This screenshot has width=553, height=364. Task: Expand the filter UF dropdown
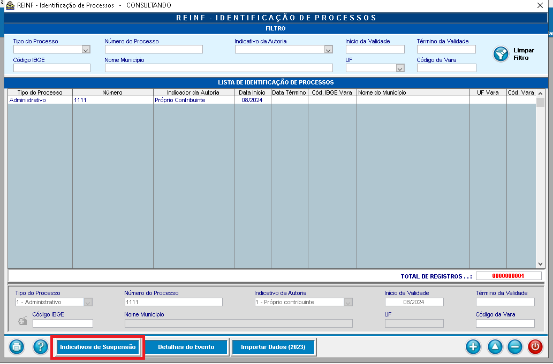coord(400,68)
